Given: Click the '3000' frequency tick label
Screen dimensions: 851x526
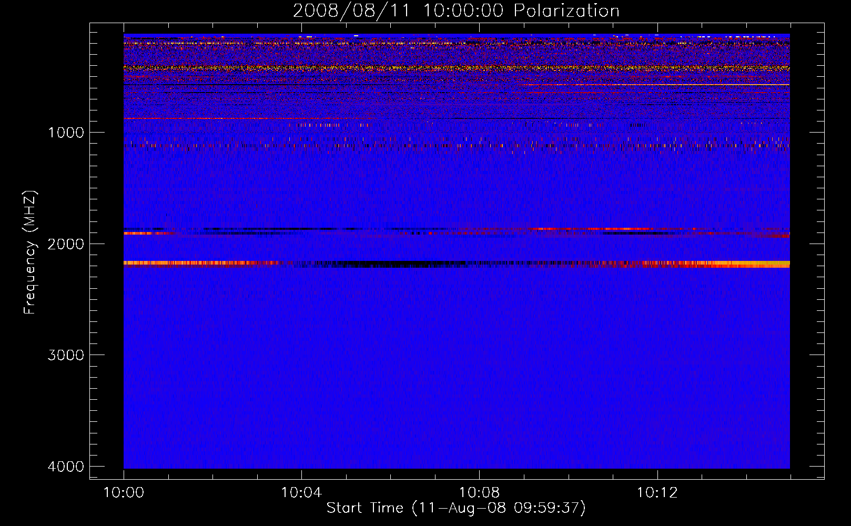Looking at the screenshot, I should point(66,355).
